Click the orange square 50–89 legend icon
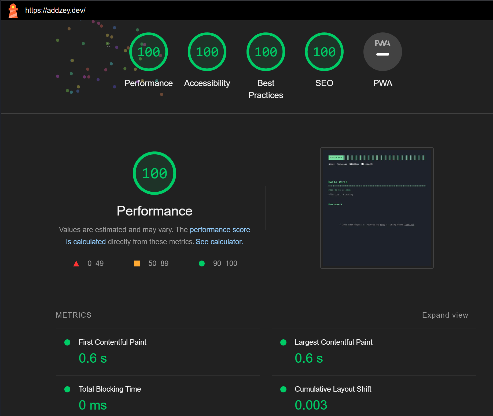The width and height of the screenshot is (493, 416). (x=137, y=263)
